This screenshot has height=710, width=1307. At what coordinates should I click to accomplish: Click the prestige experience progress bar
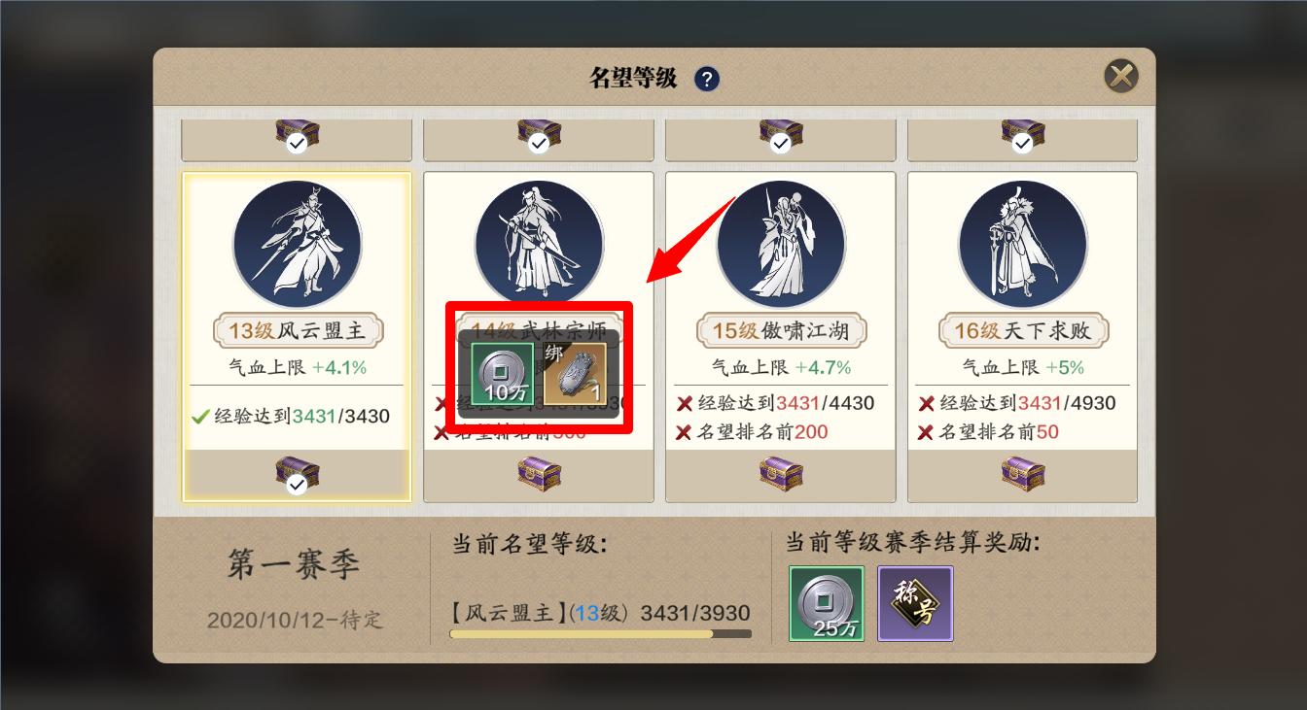click(x=600, y=634)
